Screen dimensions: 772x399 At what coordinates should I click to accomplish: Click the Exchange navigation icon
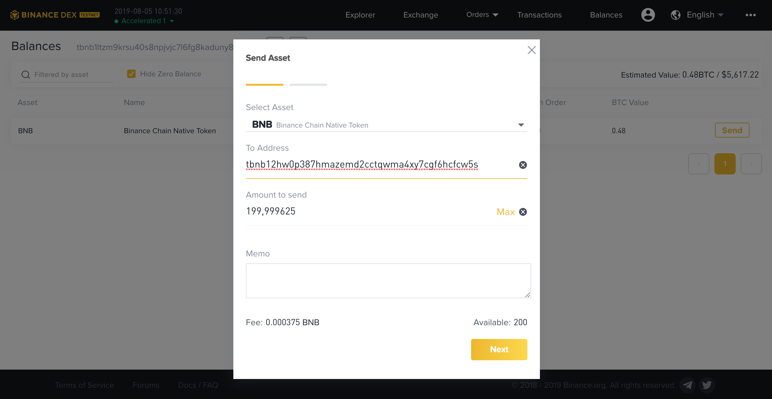point(420,14)
